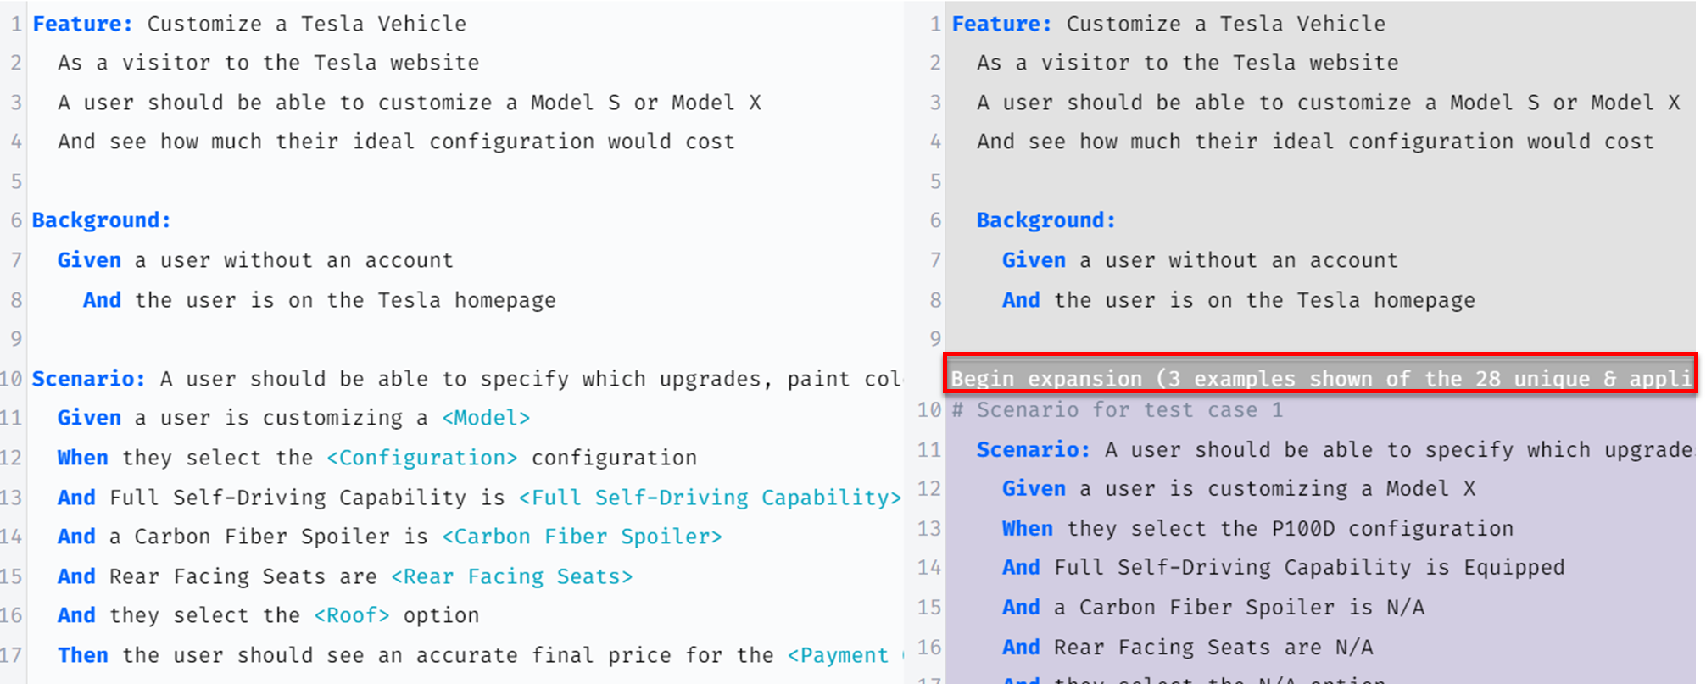Click line number 6 in right gutter
Screen dimensions: 1706x684
click(934, 220)
